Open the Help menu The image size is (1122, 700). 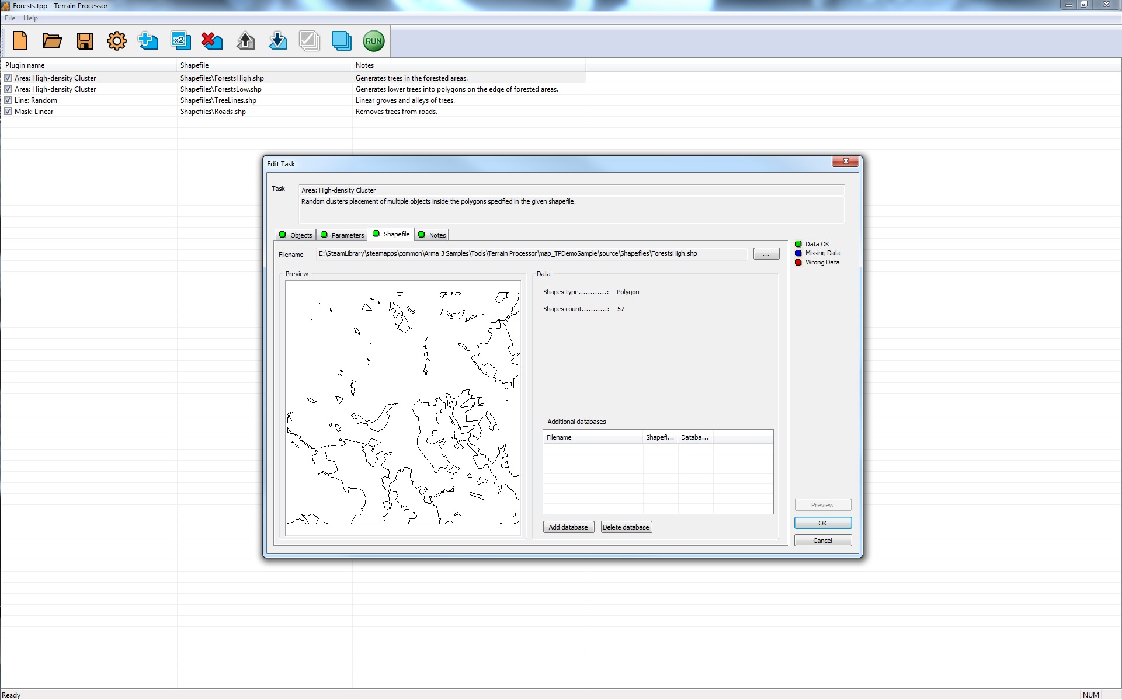click(30, 18)
